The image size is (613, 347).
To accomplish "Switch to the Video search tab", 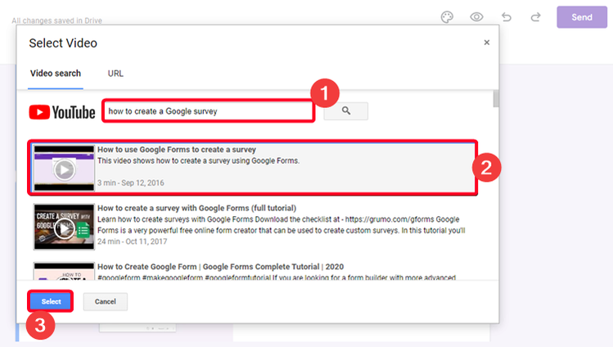I will click(56, 74).
